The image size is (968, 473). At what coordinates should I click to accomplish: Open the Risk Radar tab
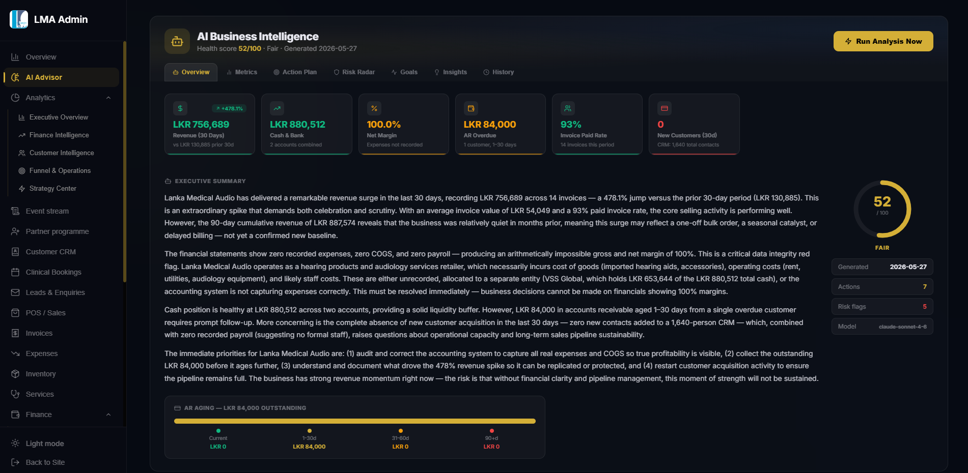[354, 72]
